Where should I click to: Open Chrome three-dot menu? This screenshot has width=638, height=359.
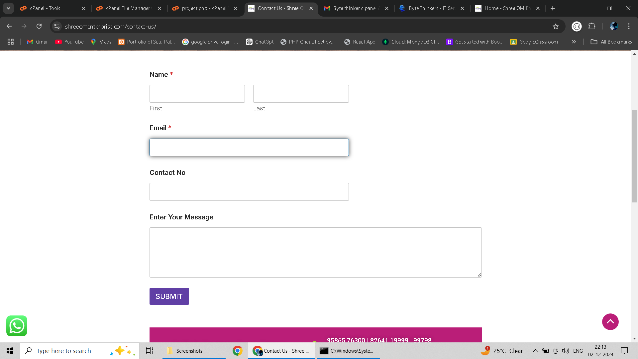tap(629, 26)
